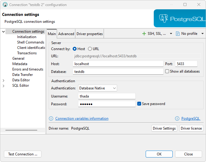Image resolution: width=206 pixels, height=162 pixels.
Task: Click the Port input field
Action: (186, 64)
